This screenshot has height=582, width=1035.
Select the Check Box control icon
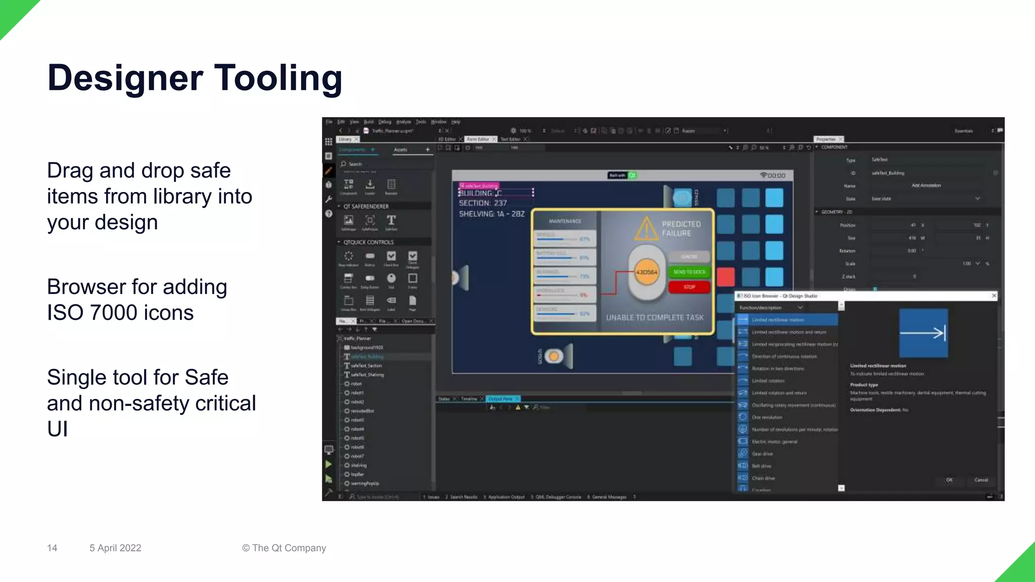click(x=391, y=256)
